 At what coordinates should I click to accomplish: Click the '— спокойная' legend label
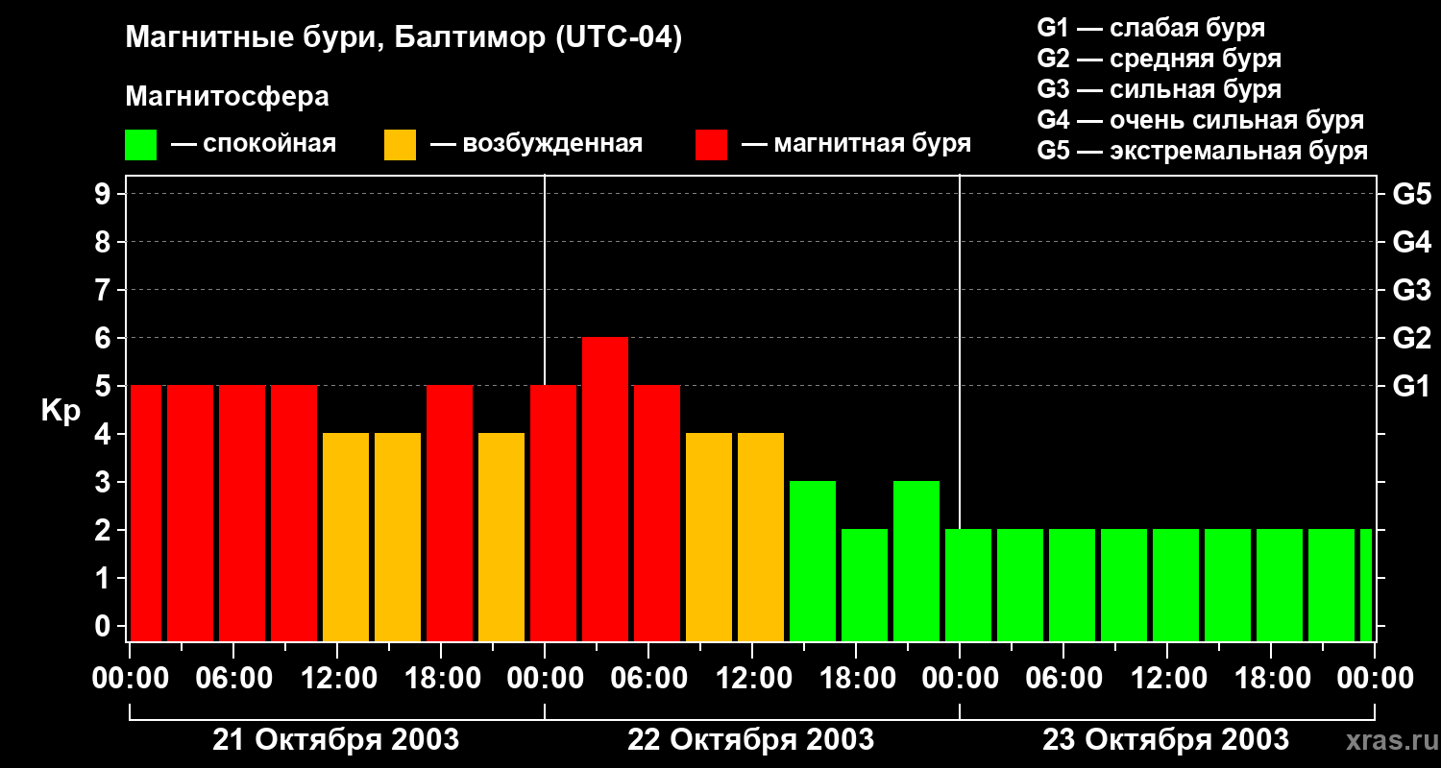tap(254, 144)
